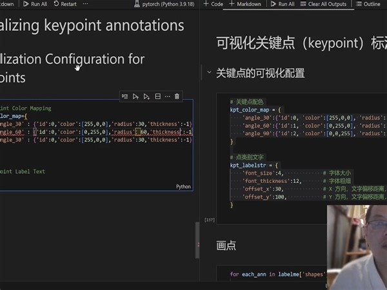Click the 画点 heading
The height and width of the screenshot is (290, 387).
tap(226, 246)
